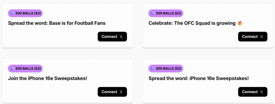Screen dimensions: 275x104
Task: Click X logo in Join iPhone 16e Connect button
Action: (x=121, y=92)
